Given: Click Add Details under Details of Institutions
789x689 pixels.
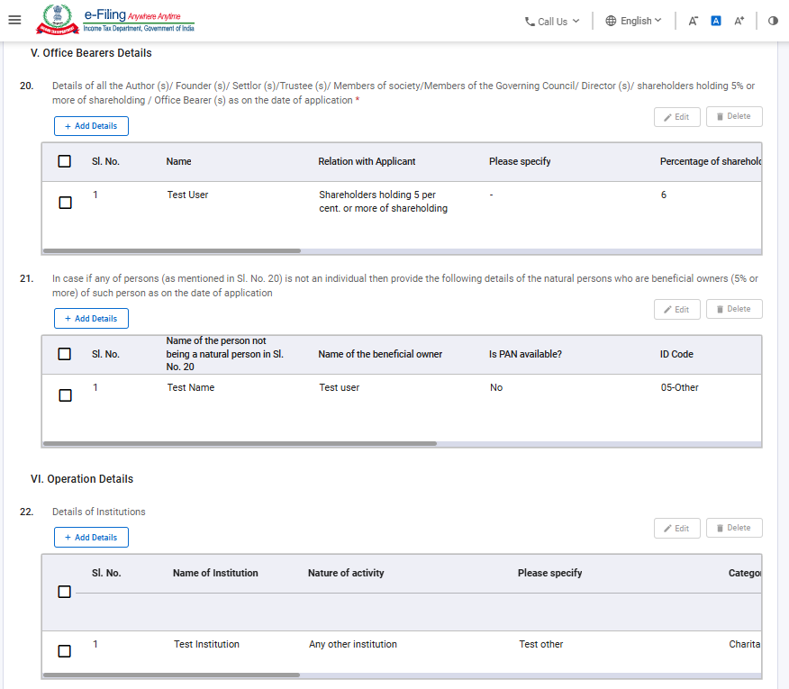Looking at the screenshot, I should click(91, 538).
